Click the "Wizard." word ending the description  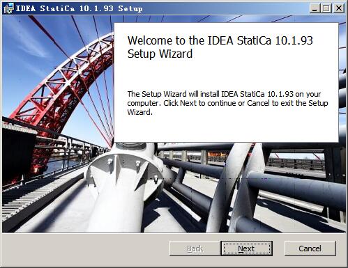[x=140, y=112]
